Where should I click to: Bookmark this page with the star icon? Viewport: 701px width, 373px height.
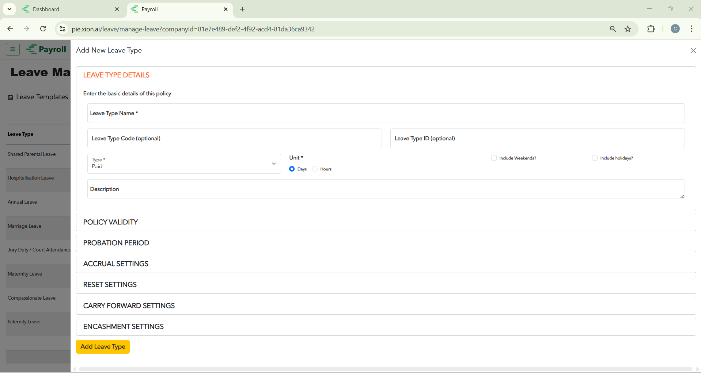628,29
